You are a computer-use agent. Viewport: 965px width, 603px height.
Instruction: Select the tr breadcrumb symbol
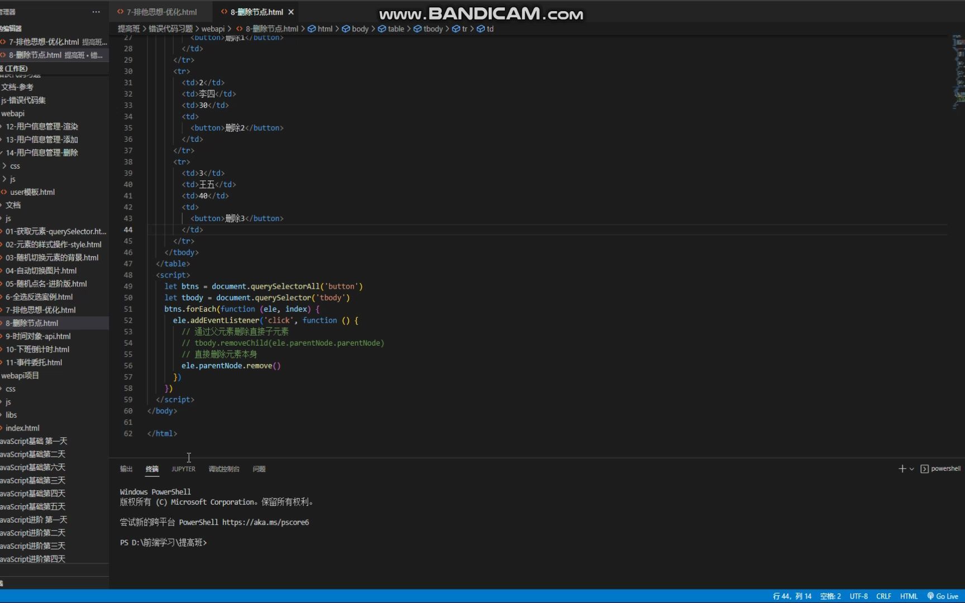tap(460, 28)
